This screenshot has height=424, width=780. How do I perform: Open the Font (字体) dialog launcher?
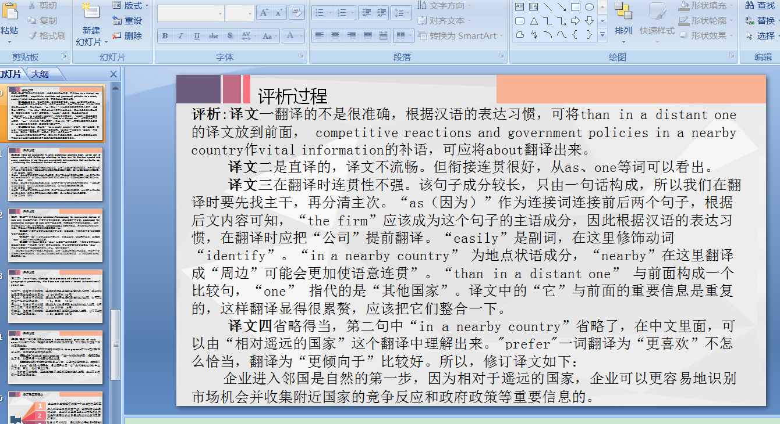(x=301, y=56)
